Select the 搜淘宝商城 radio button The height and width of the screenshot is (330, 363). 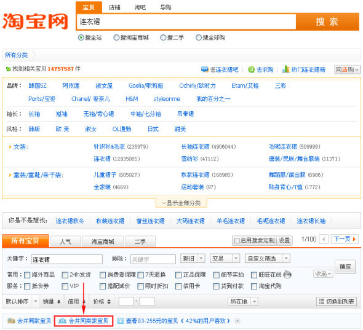[x=116, y=37]
